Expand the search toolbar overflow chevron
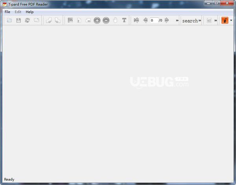 [x=200, y=21]
